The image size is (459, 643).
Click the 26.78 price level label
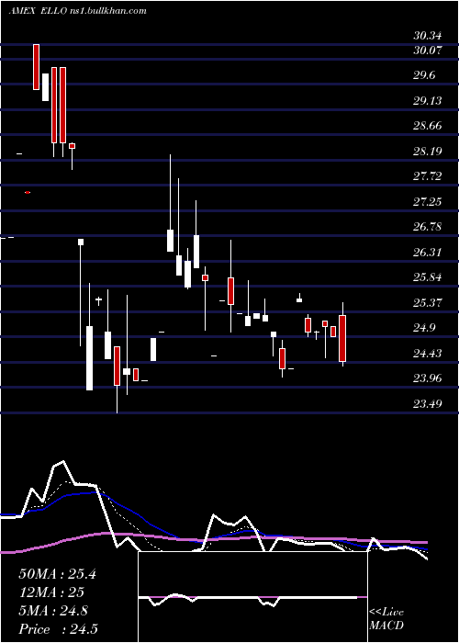428,227
